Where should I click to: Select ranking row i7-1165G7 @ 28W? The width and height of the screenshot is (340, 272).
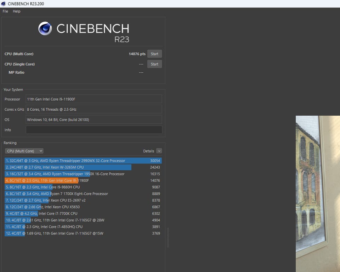pos(83,220)
